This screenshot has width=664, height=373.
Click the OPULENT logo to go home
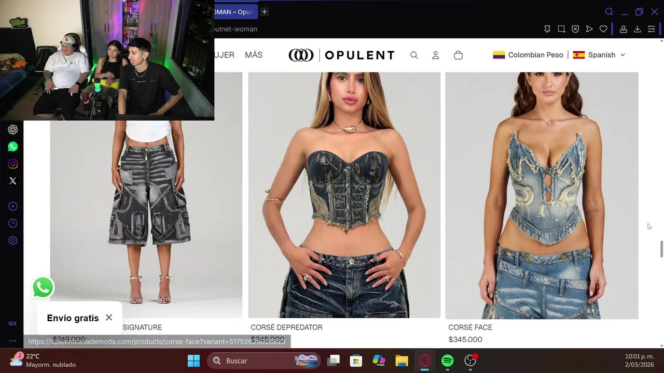[341, 55]
